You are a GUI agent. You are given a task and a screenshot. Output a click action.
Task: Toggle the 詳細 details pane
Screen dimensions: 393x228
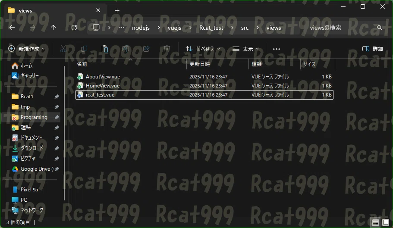tap(373, 49)
